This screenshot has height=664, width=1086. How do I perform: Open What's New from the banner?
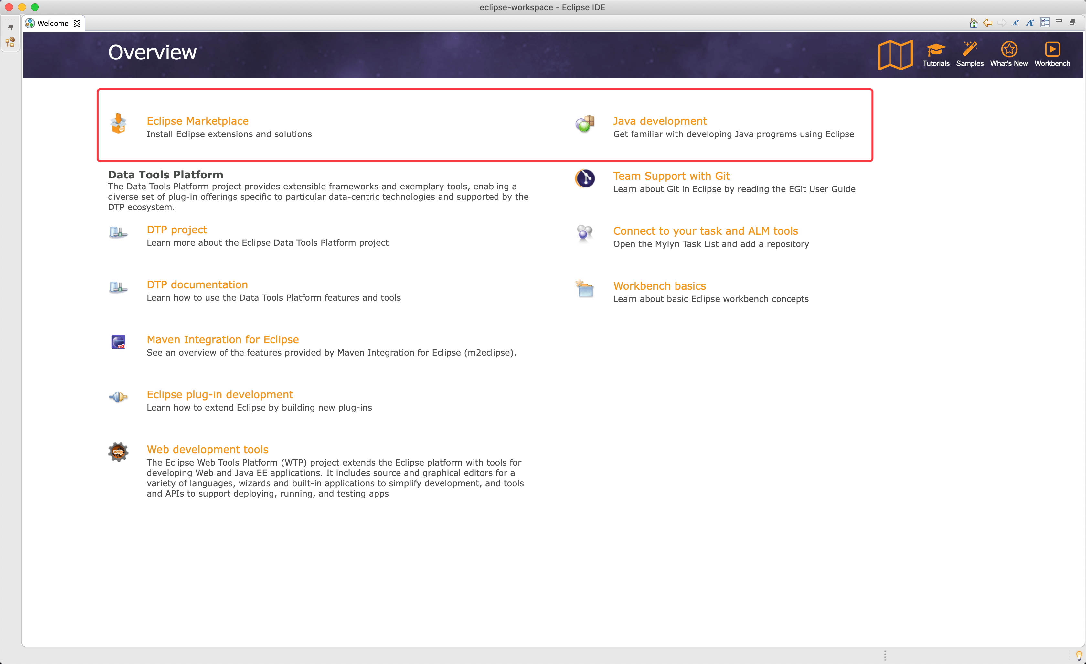[1009, 55]
